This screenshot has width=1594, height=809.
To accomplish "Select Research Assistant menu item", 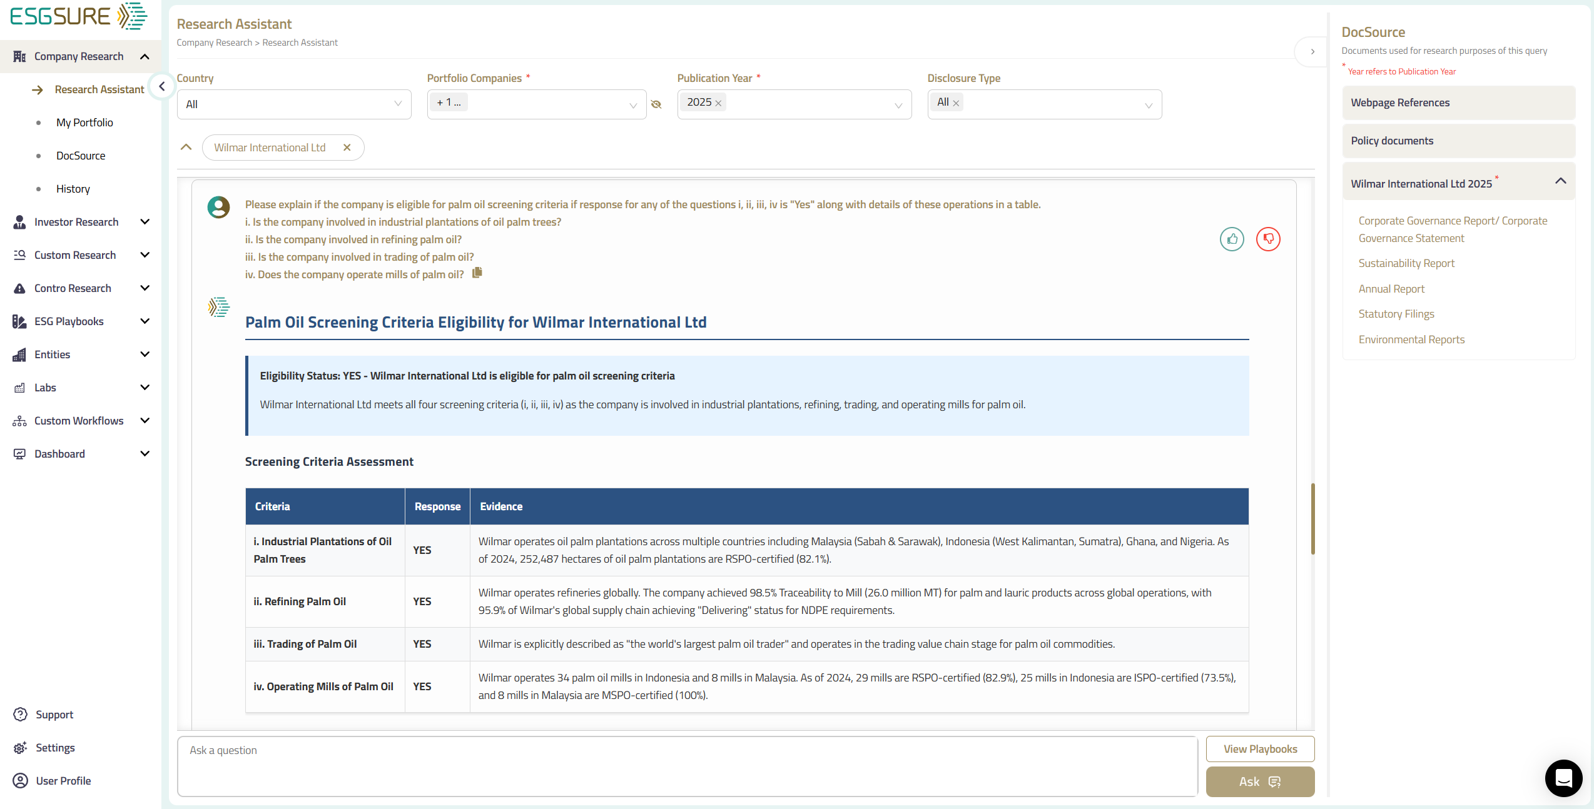I will point(99,89).
